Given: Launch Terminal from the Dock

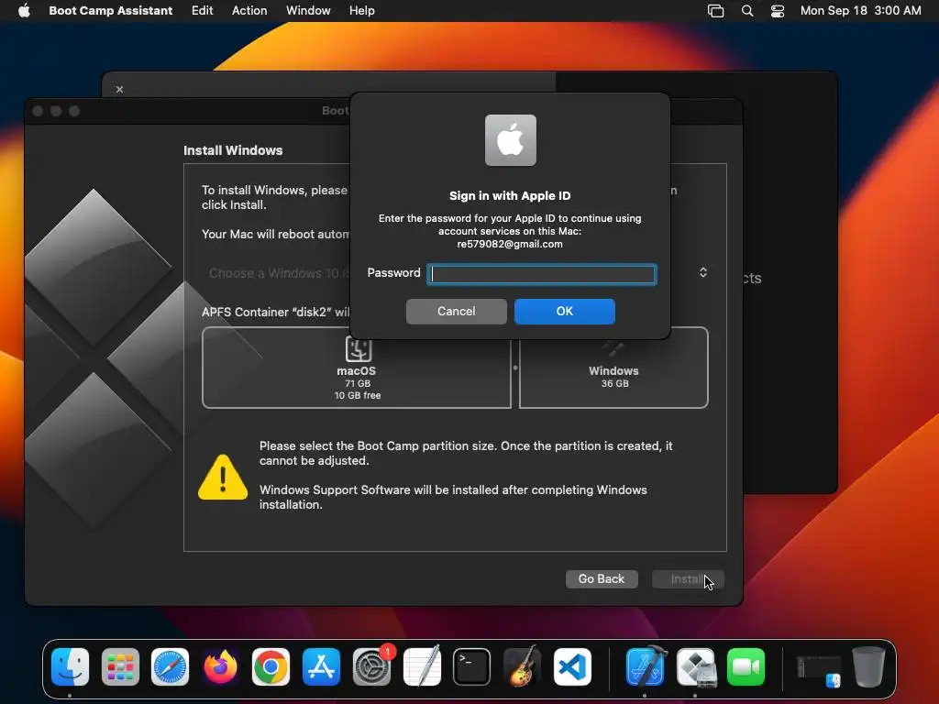Looking at the screenshot, I should pyautogui.click(x=472, y=666).
